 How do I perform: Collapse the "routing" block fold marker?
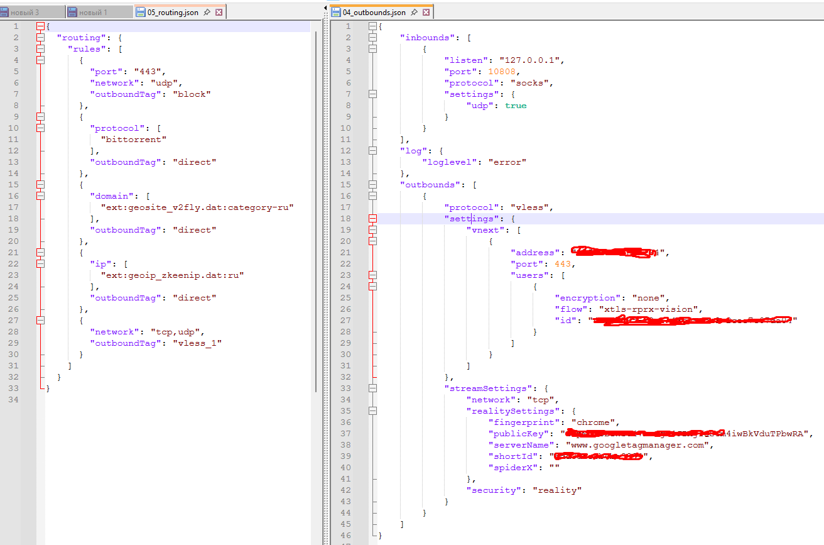[x=40, y=38]
